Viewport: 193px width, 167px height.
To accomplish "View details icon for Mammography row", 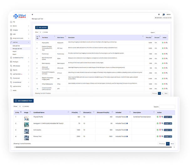I will coord(167,63).
